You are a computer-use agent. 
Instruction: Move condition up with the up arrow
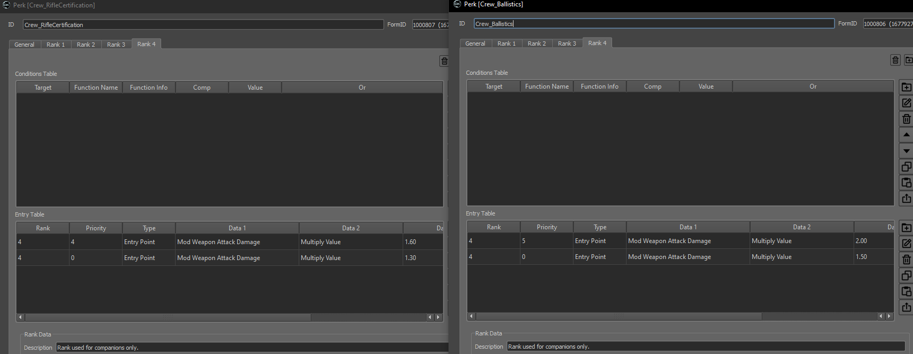[907, 135]
